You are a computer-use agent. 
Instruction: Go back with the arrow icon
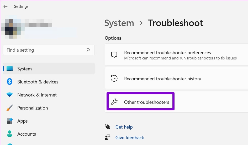point(6,7)
